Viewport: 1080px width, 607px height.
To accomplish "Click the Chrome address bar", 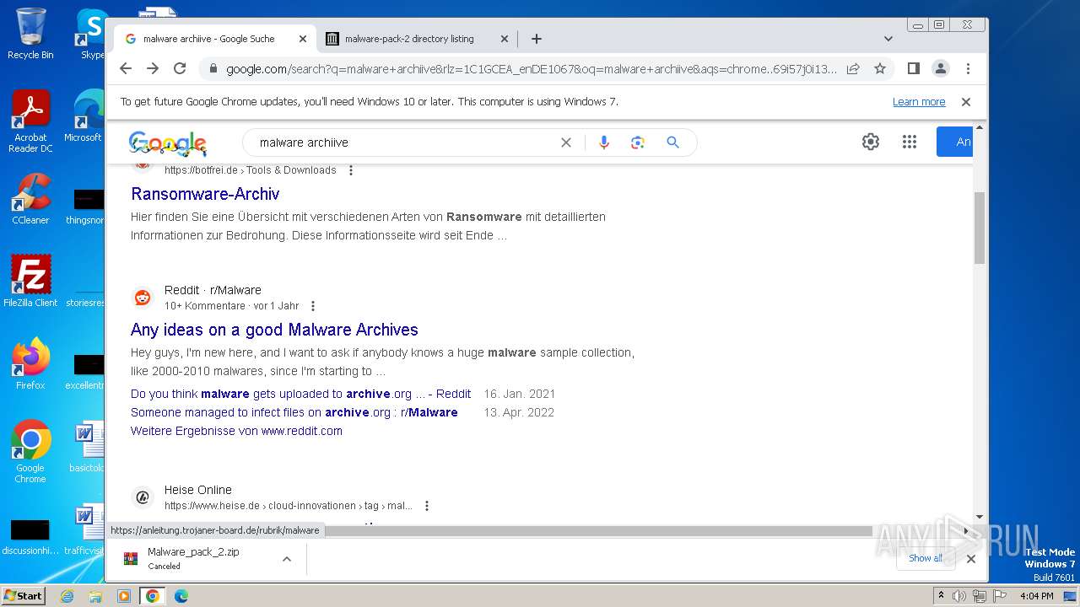I will [x=532, y=69].
